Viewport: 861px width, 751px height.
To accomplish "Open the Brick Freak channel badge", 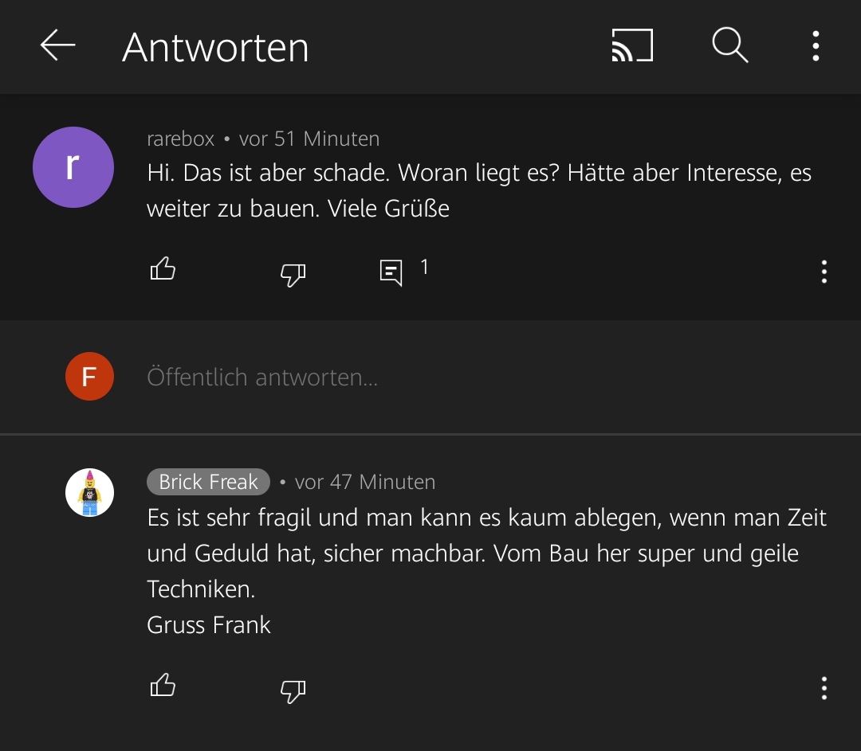I will click(208, 482).
